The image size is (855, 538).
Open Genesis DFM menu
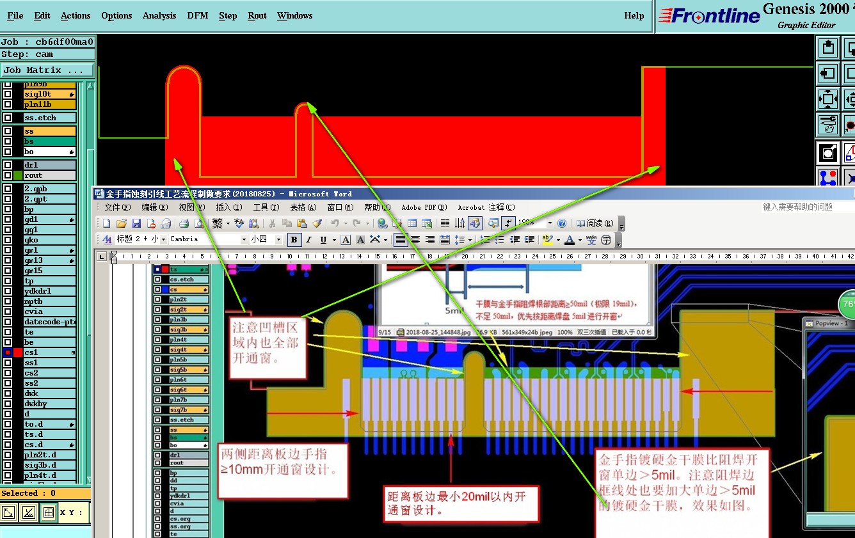(x=198, y=15)
